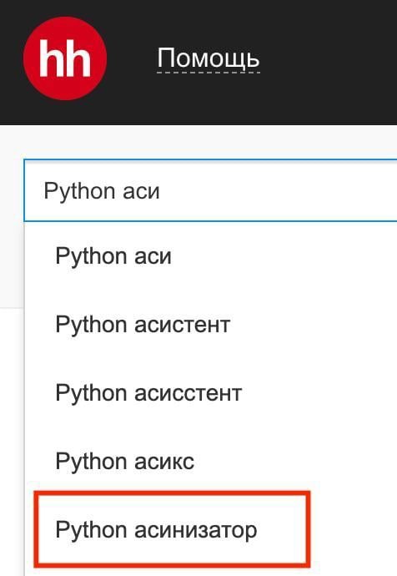Go to homepage via the hh logo

[x=65, y=58]
